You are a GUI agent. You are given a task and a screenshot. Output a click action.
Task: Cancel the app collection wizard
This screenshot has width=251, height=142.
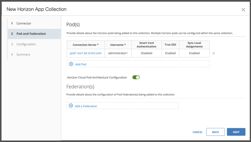pyautogui.click(x=197, y=132)
